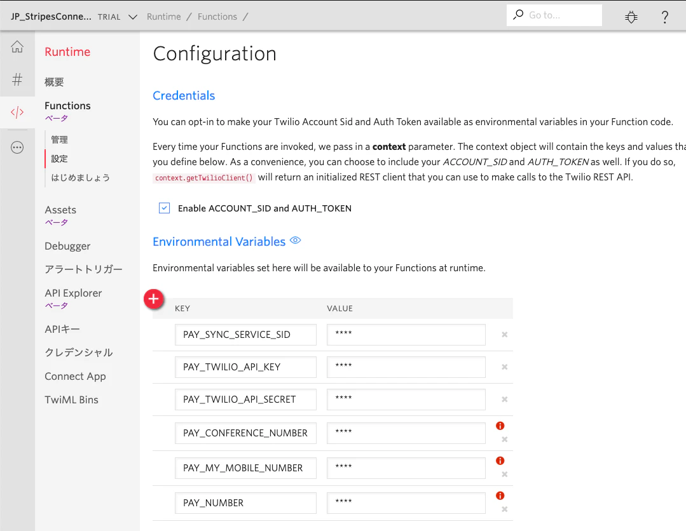Image resolution: width=686 pixels, height=531 pixels.
Task: Reveal environmental variable values with eye icon
Action: coord(295,240)
